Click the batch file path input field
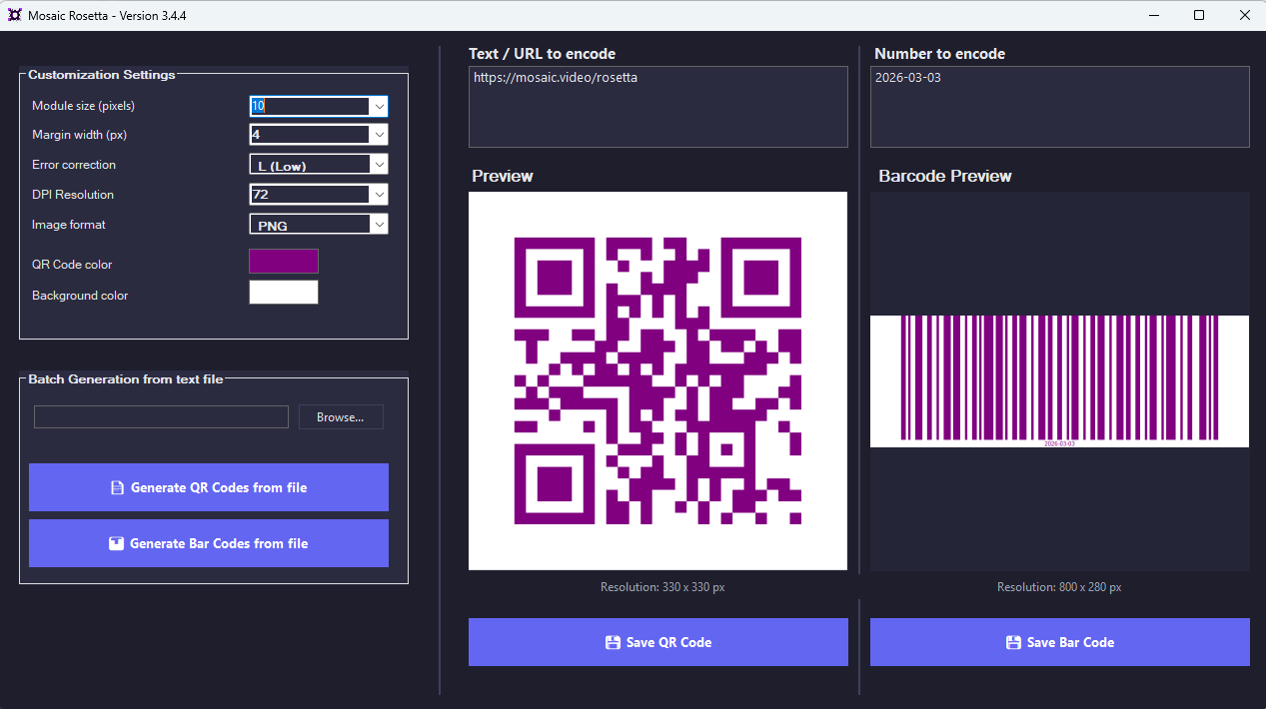The height and width of the screenshot is (709, 1266). coord(161,417)
